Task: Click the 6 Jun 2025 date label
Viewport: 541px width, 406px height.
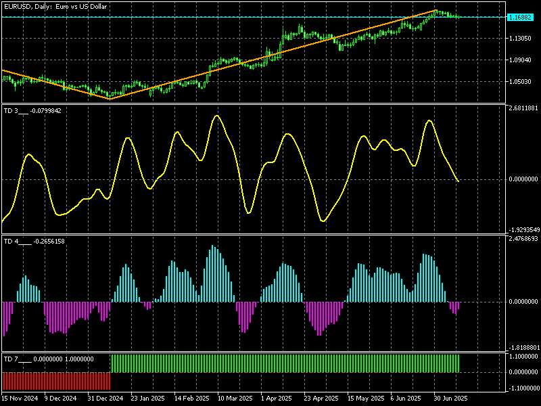Action: coord(406,398)
